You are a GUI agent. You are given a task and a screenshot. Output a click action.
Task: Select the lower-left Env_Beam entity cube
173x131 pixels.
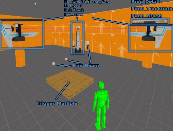coord(53,64)
